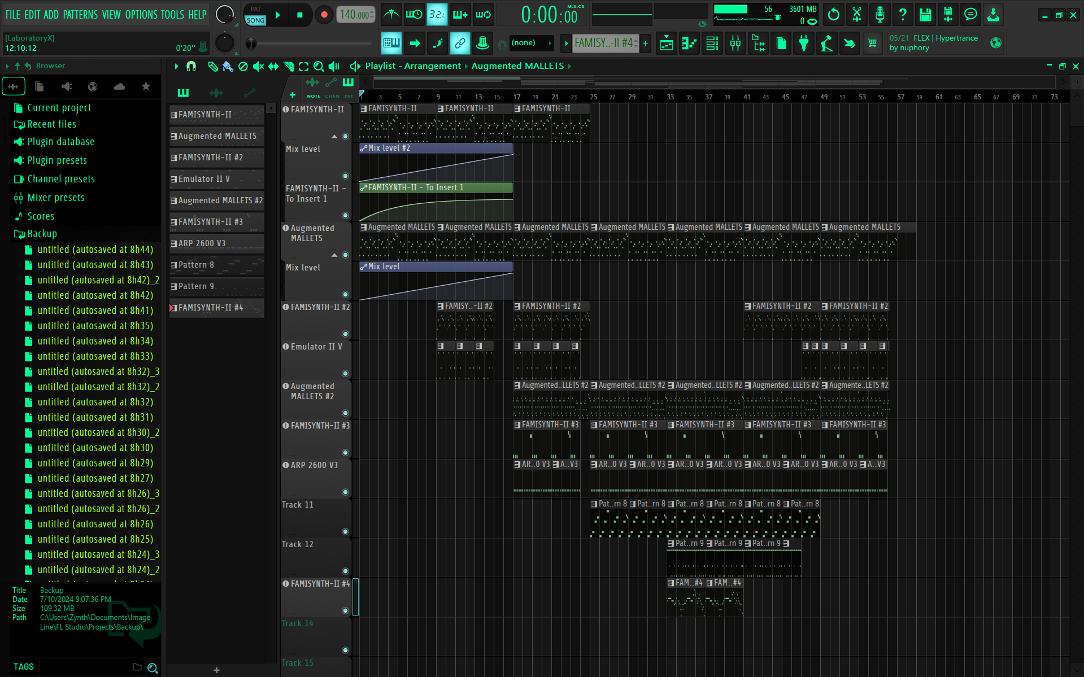The image size is (1084, 677).
Task: Toggle the Playlist snap magnet icon
Action: 191,67
